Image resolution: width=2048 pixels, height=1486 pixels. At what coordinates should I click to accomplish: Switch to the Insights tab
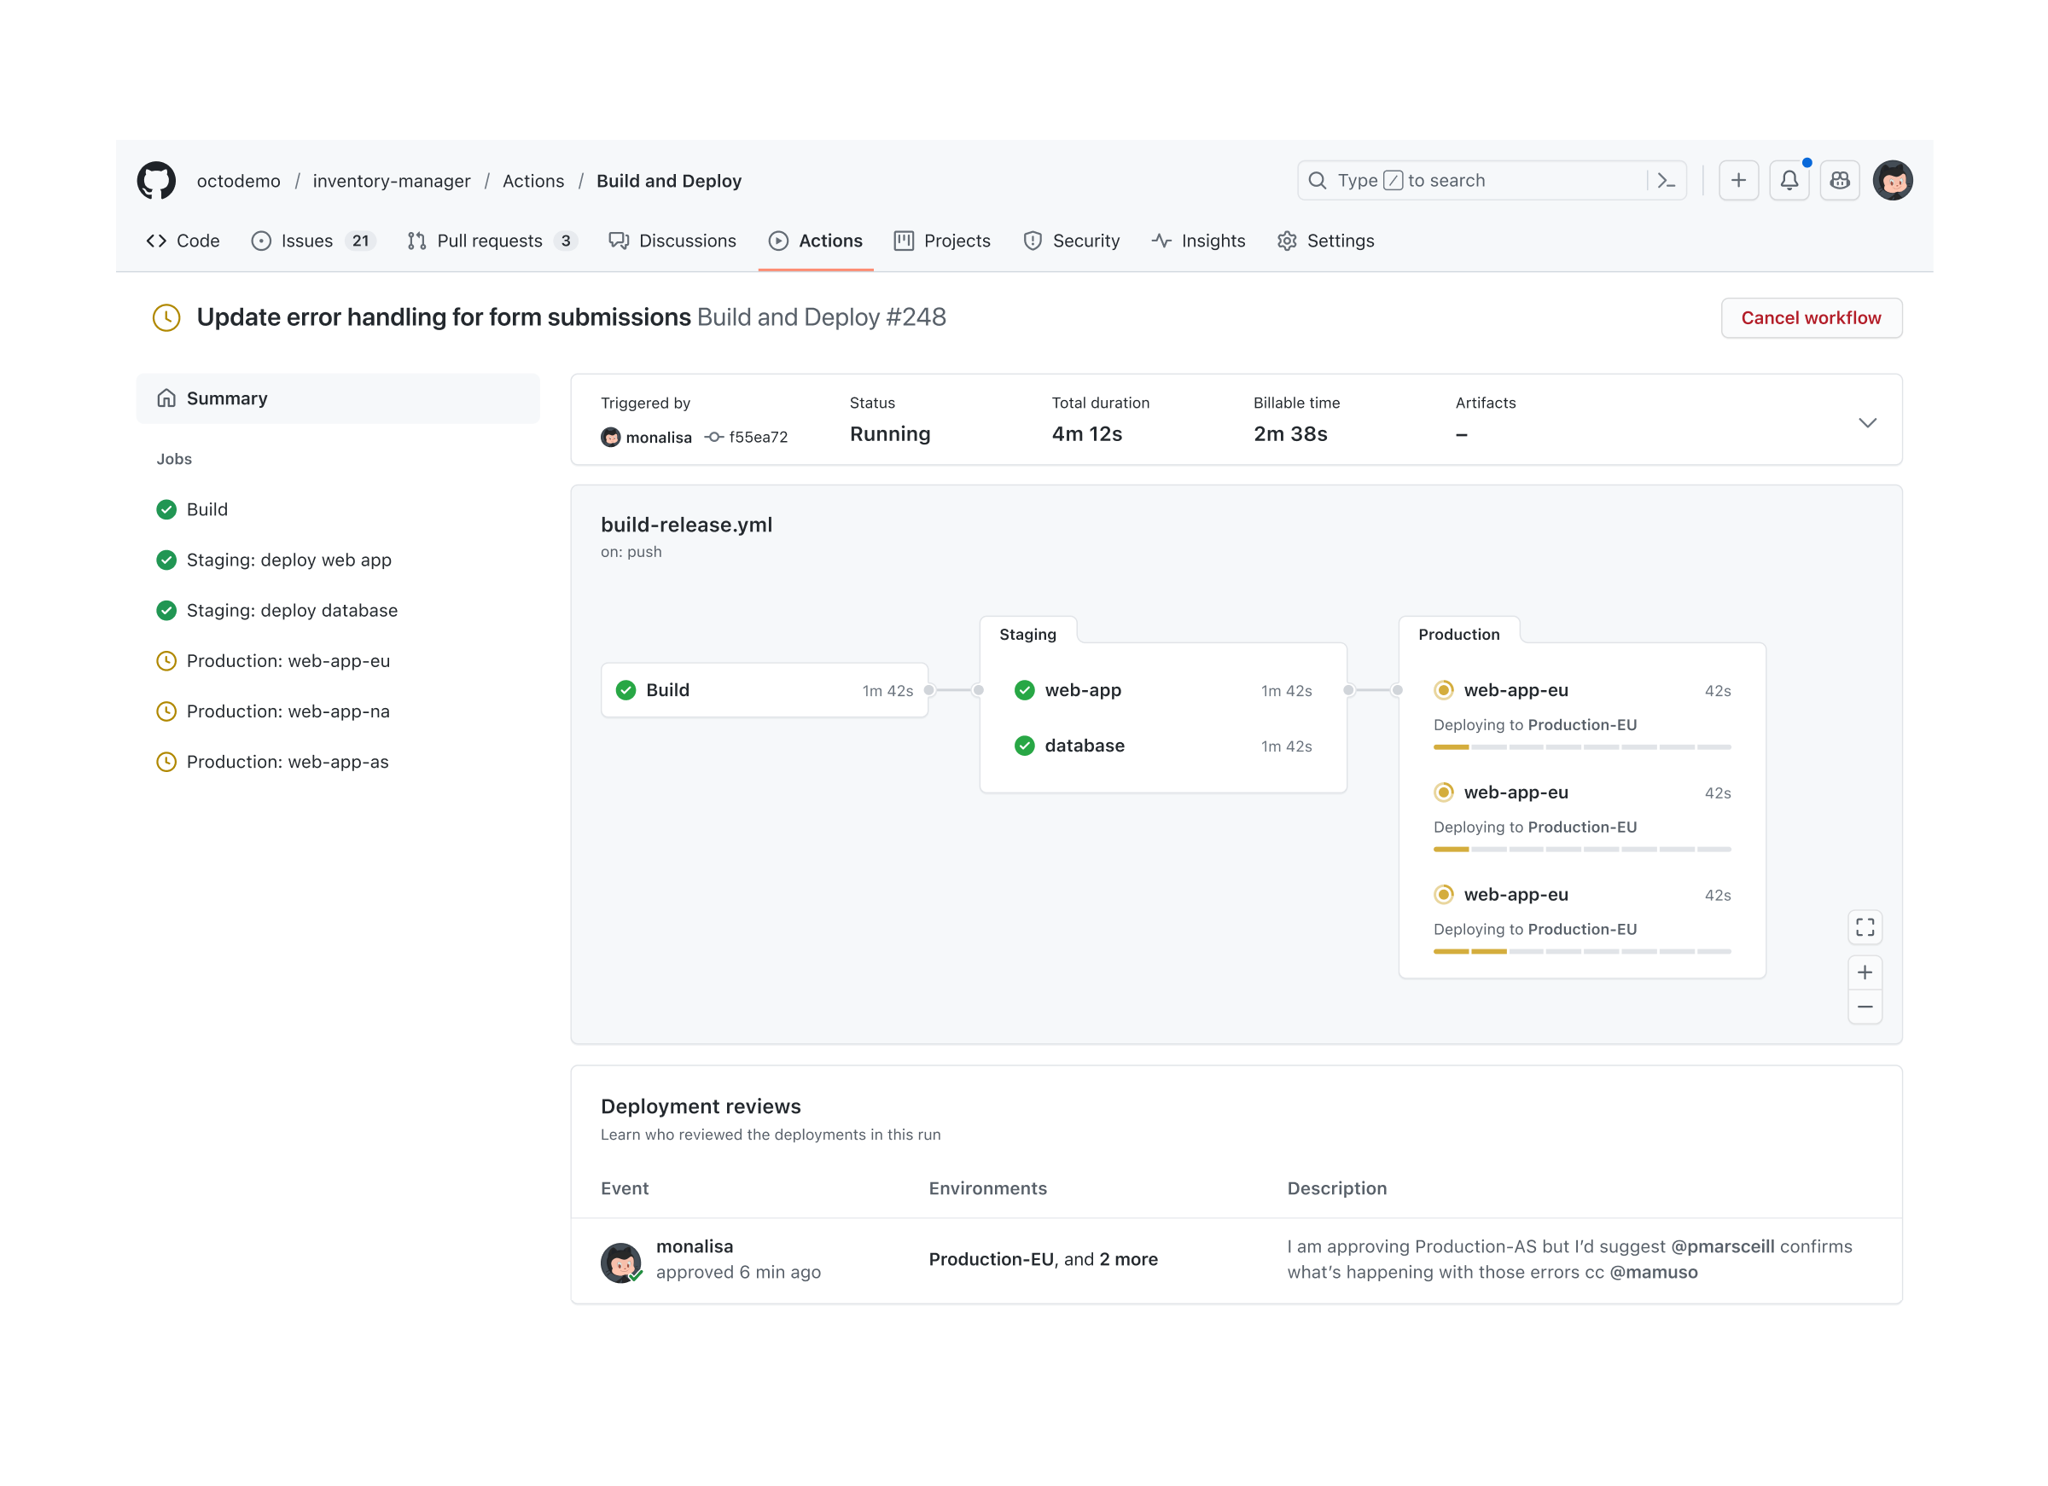point(1199,241)
